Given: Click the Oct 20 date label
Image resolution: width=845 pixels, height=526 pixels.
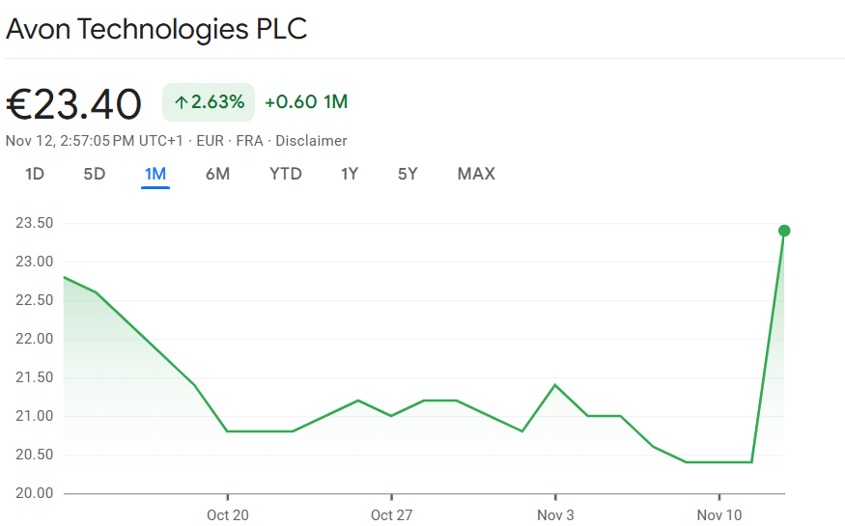Looking at the screenshot, I should tap(228, 515).
